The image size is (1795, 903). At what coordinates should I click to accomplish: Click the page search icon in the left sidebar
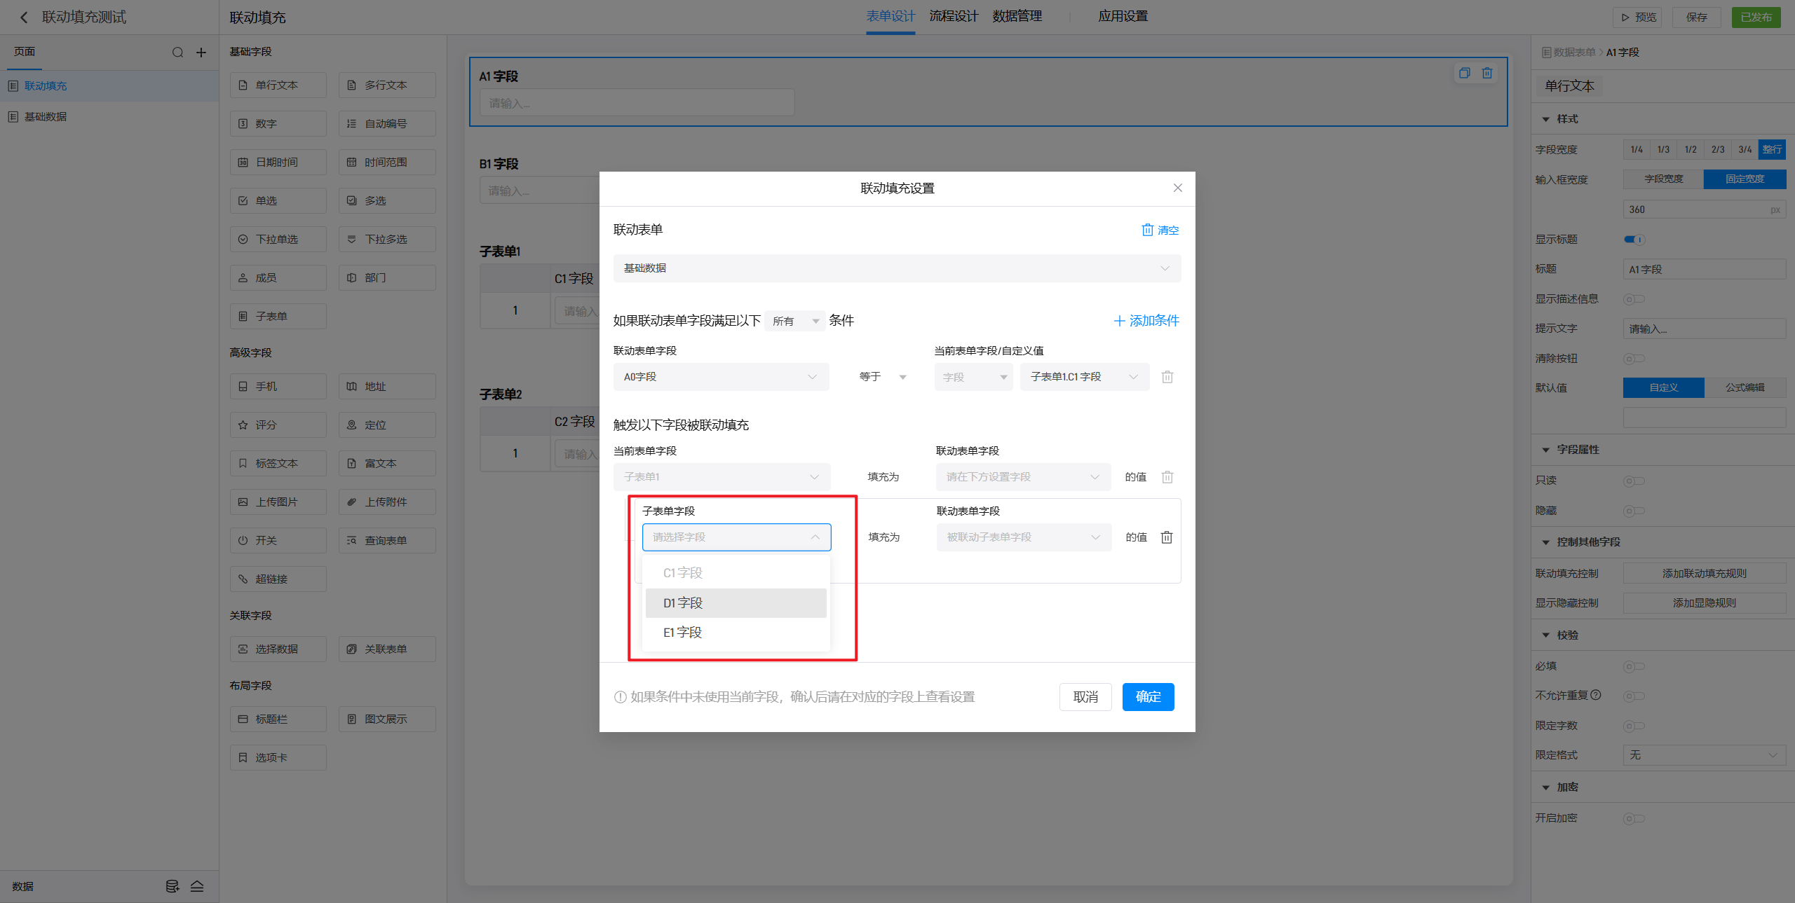(177, 53)
